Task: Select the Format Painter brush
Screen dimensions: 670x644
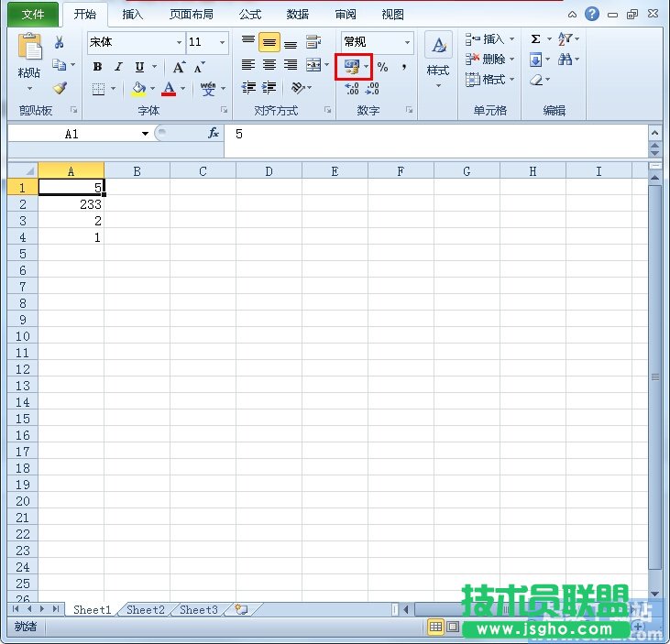Action: tap(60, 88)
